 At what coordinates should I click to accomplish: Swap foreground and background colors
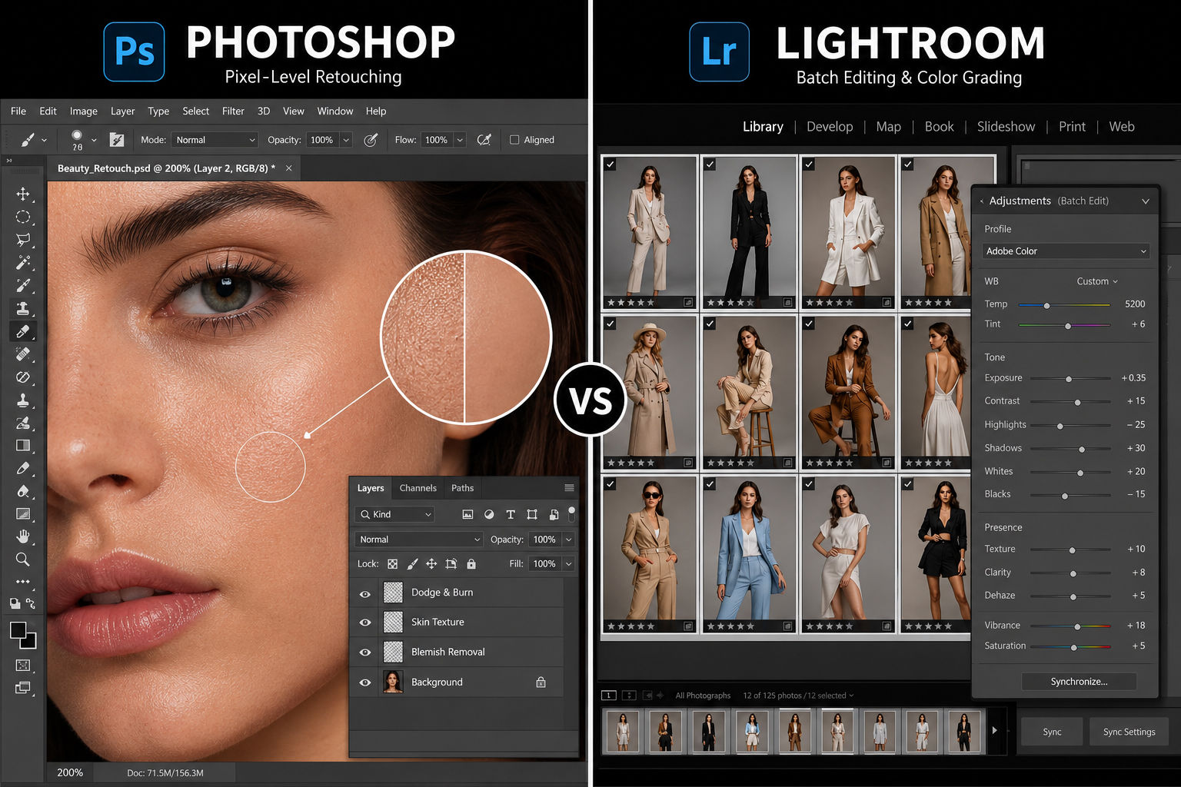pos(31,603)
